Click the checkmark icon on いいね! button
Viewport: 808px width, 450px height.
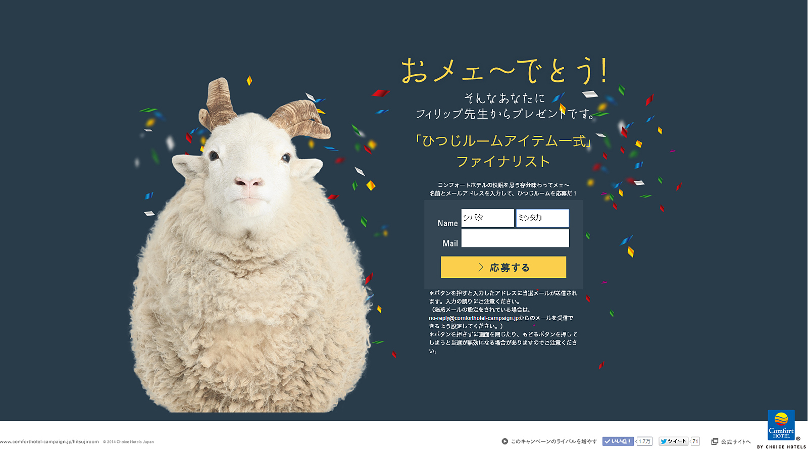click(607, 441)
